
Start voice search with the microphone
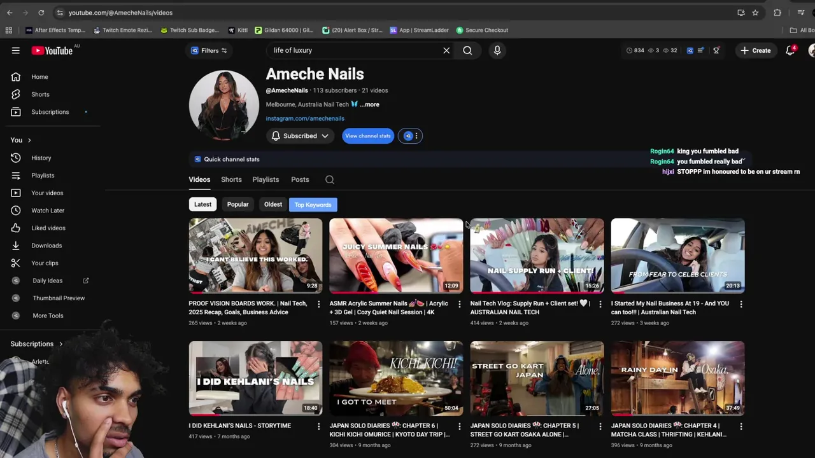pyautogui.click(x=497, y=50)
